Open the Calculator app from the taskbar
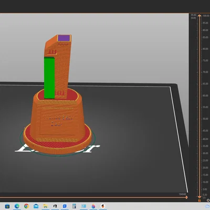The image size is (210, 210). pyautogui.click(x=74, y=206)
